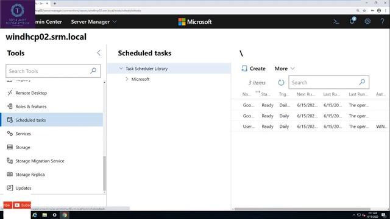The width and height of the screenshot is (390, 219).
Task: Sort by the Status column header
Action: coord(266,94)
